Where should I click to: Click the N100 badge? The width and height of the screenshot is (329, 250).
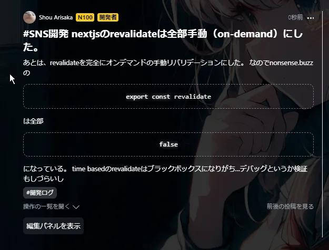pos(85,17)
